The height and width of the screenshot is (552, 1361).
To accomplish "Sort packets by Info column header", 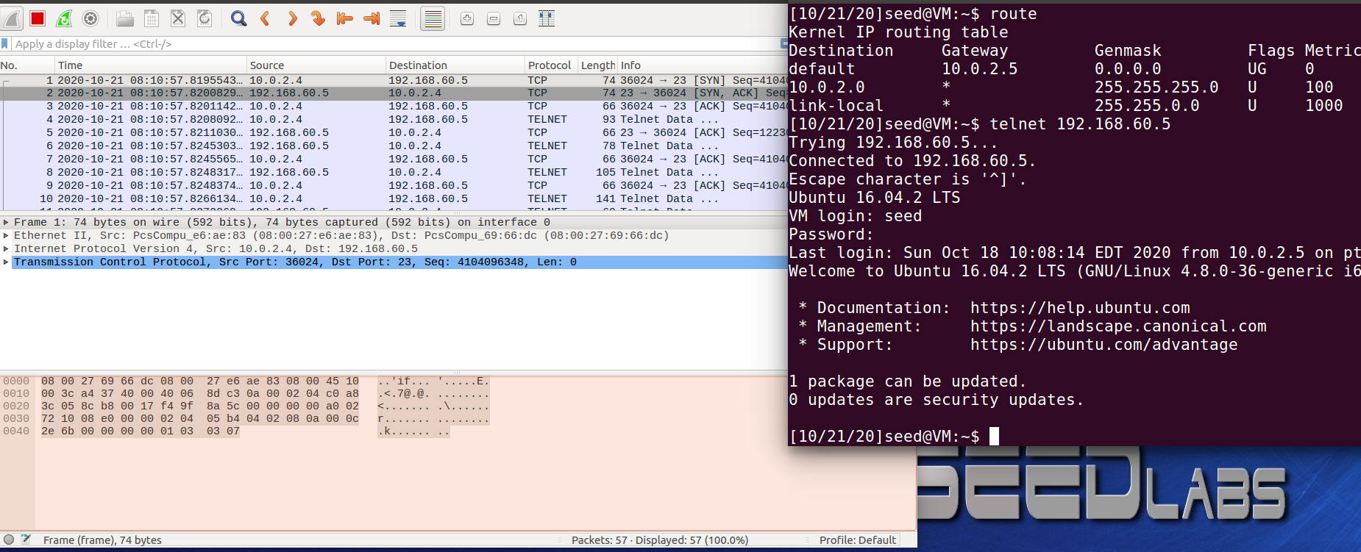I will point(703,65).
